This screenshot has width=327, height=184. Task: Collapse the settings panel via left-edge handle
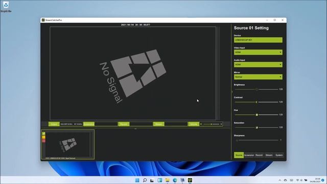[232, 91]
